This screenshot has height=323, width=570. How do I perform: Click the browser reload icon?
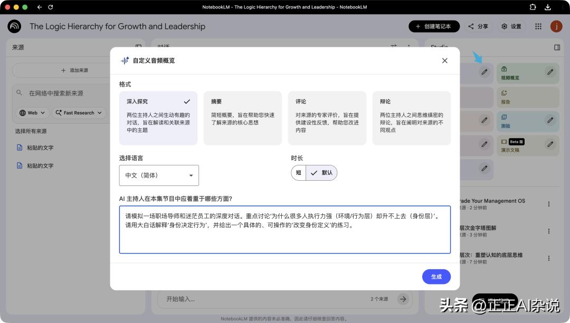(x=51, y=7)
